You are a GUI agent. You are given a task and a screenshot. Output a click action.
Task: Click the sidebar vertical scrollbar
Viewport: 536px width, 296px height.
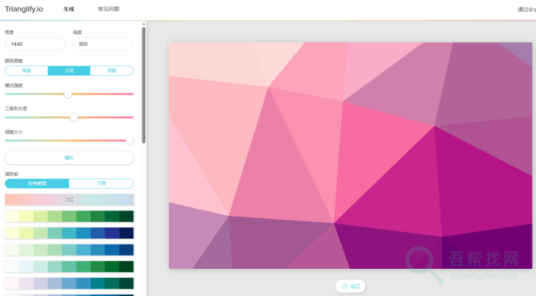click(144, 84)
